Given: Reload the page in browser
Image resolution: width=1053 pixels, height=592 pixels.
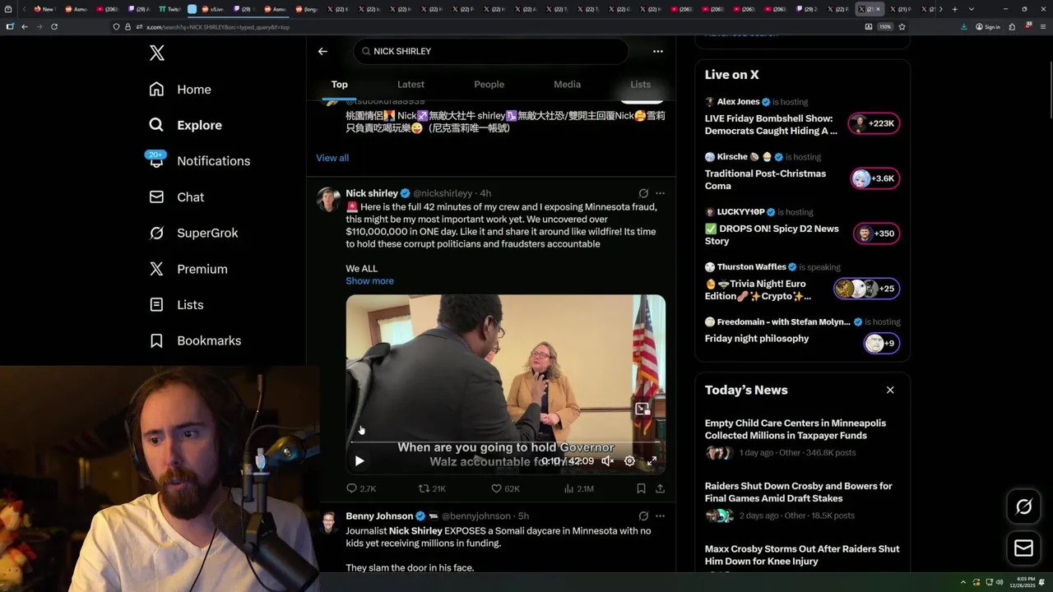Looking at the screenshot, I should point(54,26).
